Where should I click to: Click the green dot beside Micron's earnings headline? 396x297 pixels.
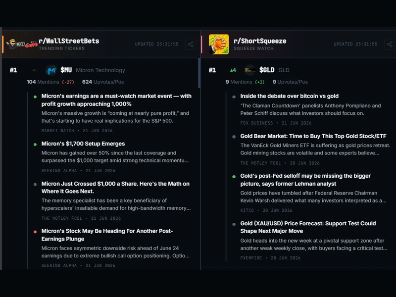(35, 97)
